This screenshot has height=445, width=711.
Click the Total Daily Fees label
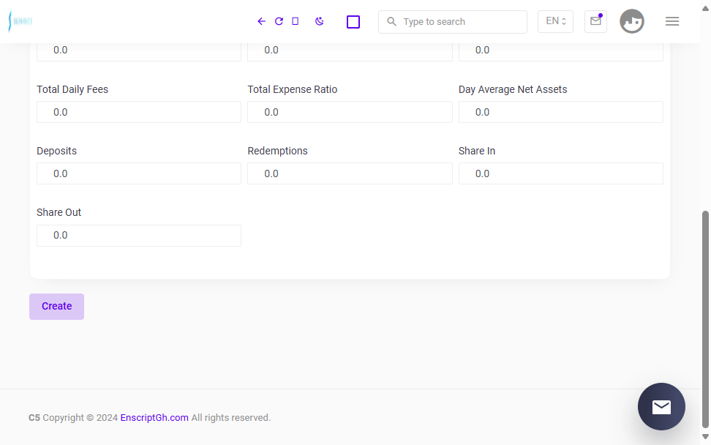coord(72,89)
